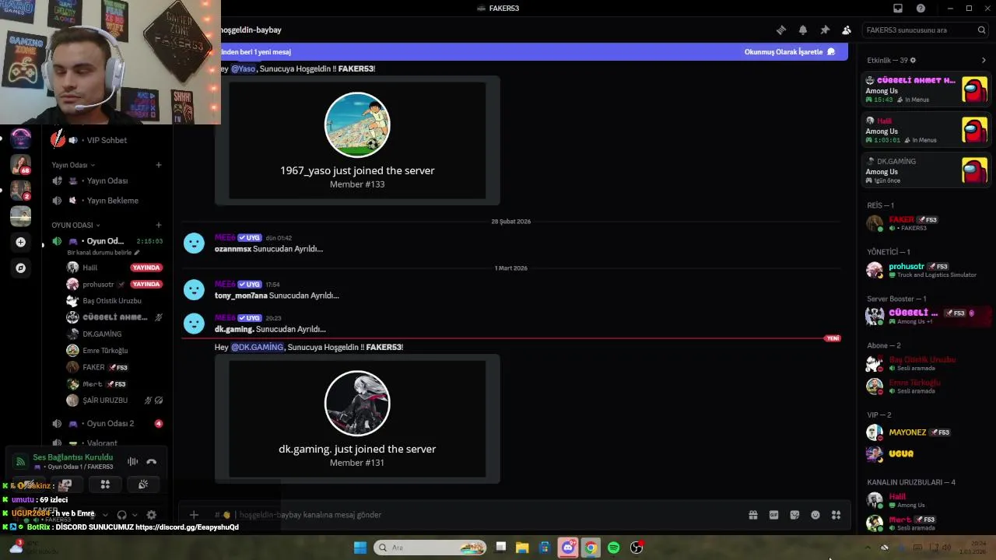Open dk.gaming. welcome avatar image
Image resolution: width=996 pixels, height=560 pixels.
click(x=357, y=404)
